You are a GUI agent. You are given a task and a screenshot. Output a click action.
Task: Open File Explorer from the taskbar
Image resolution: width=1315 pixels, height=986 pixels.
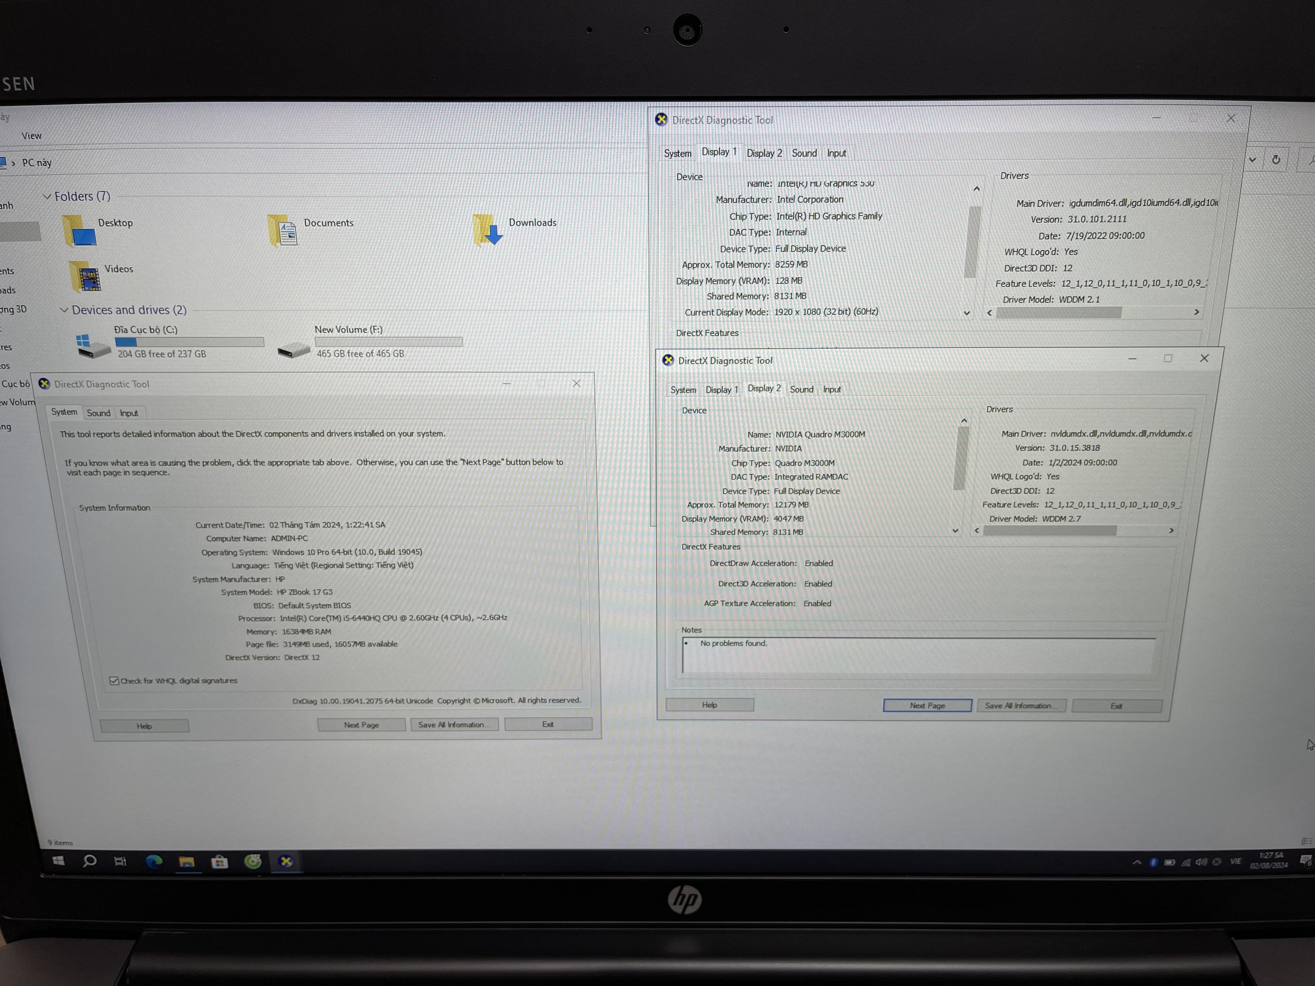click(187, 862)
